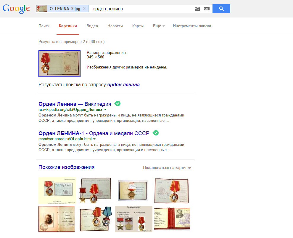Open the on-screen keyboard icon
The width and height of the screenshot is (293, 238).
coord(207,9)
